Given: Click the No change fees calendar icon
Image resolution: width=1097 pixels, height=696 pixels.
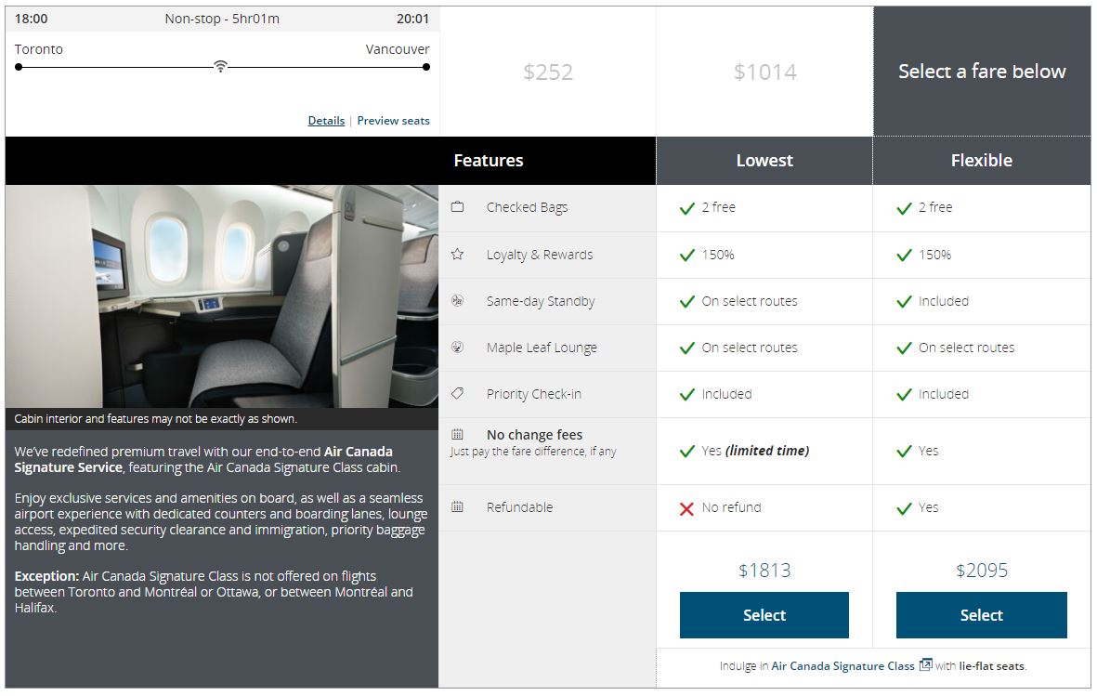Looking at the screenshot, I should (457, 434).
